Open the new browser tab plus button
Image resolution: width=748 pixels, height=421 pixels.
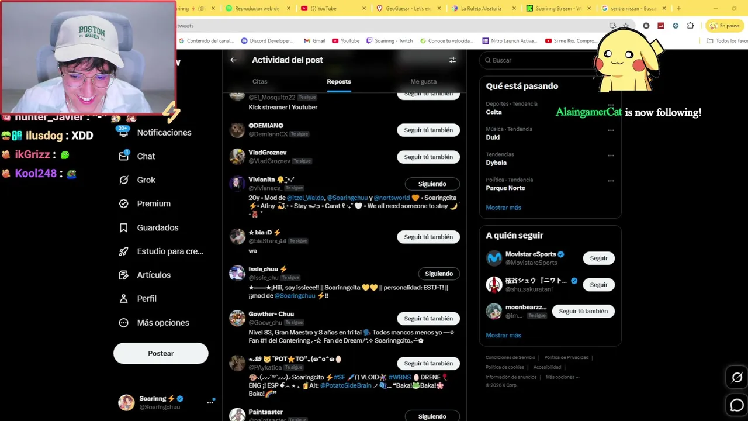pos(678,8)
